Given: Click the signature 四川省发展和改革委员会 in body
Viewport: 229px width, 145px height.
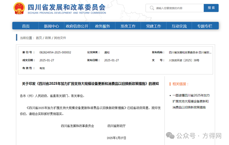Looking at the screenshot, I should tap(78, 126).
